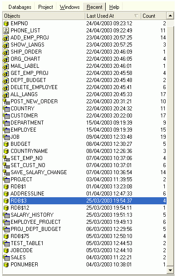Click the date 24/04/2003 09:23:12

click(x=109, y=23)
